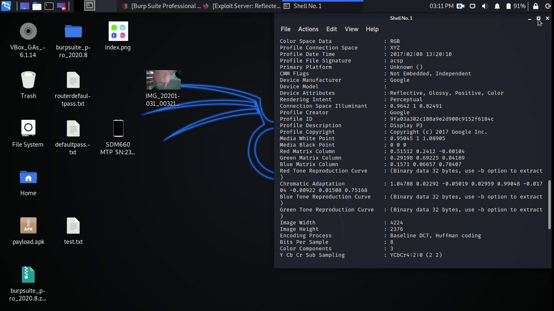
Task: Launch terminal from the panel launcher
Action: click(49, 6)
